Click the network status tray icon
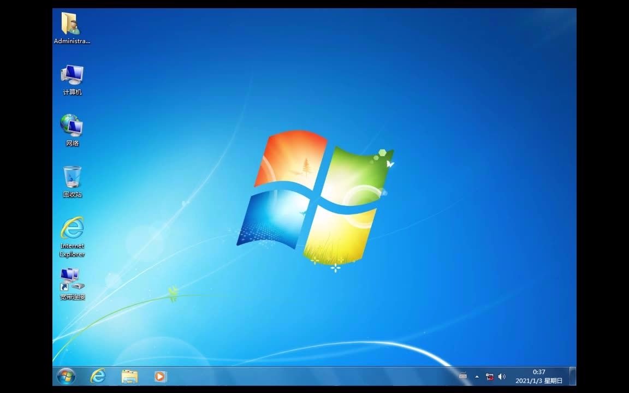 pyautogui.click(x=489, y=377)
